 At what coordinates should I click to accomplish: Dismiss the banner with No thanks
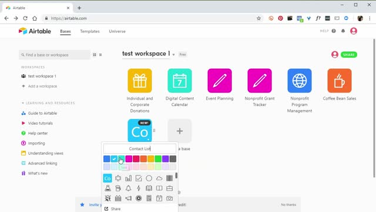[x=288, y=205]
